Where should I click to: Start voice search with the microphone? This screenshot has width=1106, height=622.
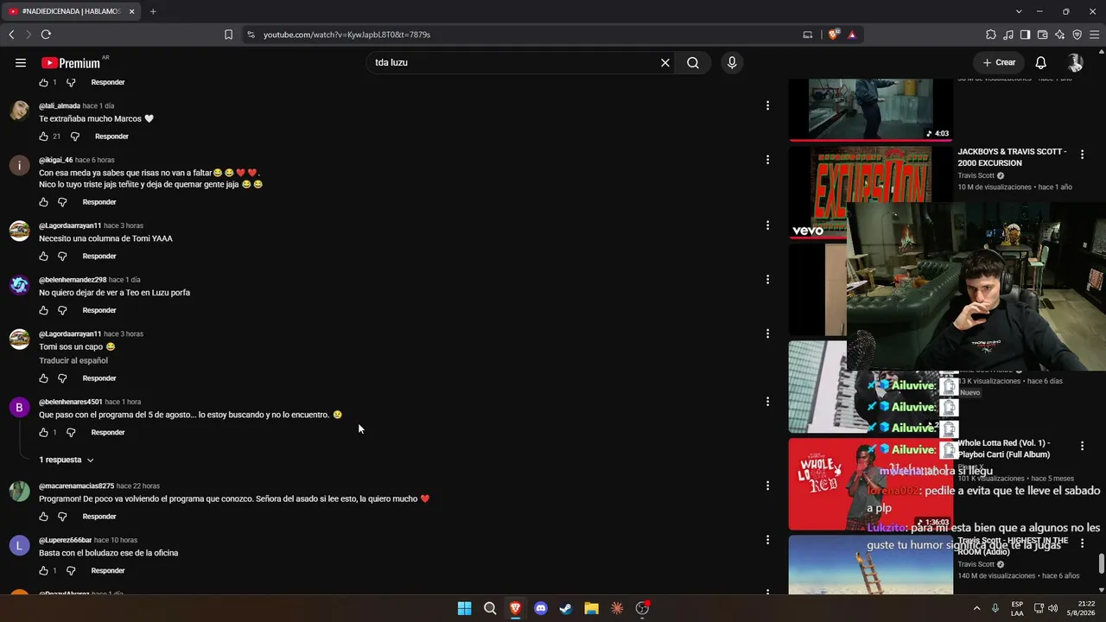coord(732,62)
